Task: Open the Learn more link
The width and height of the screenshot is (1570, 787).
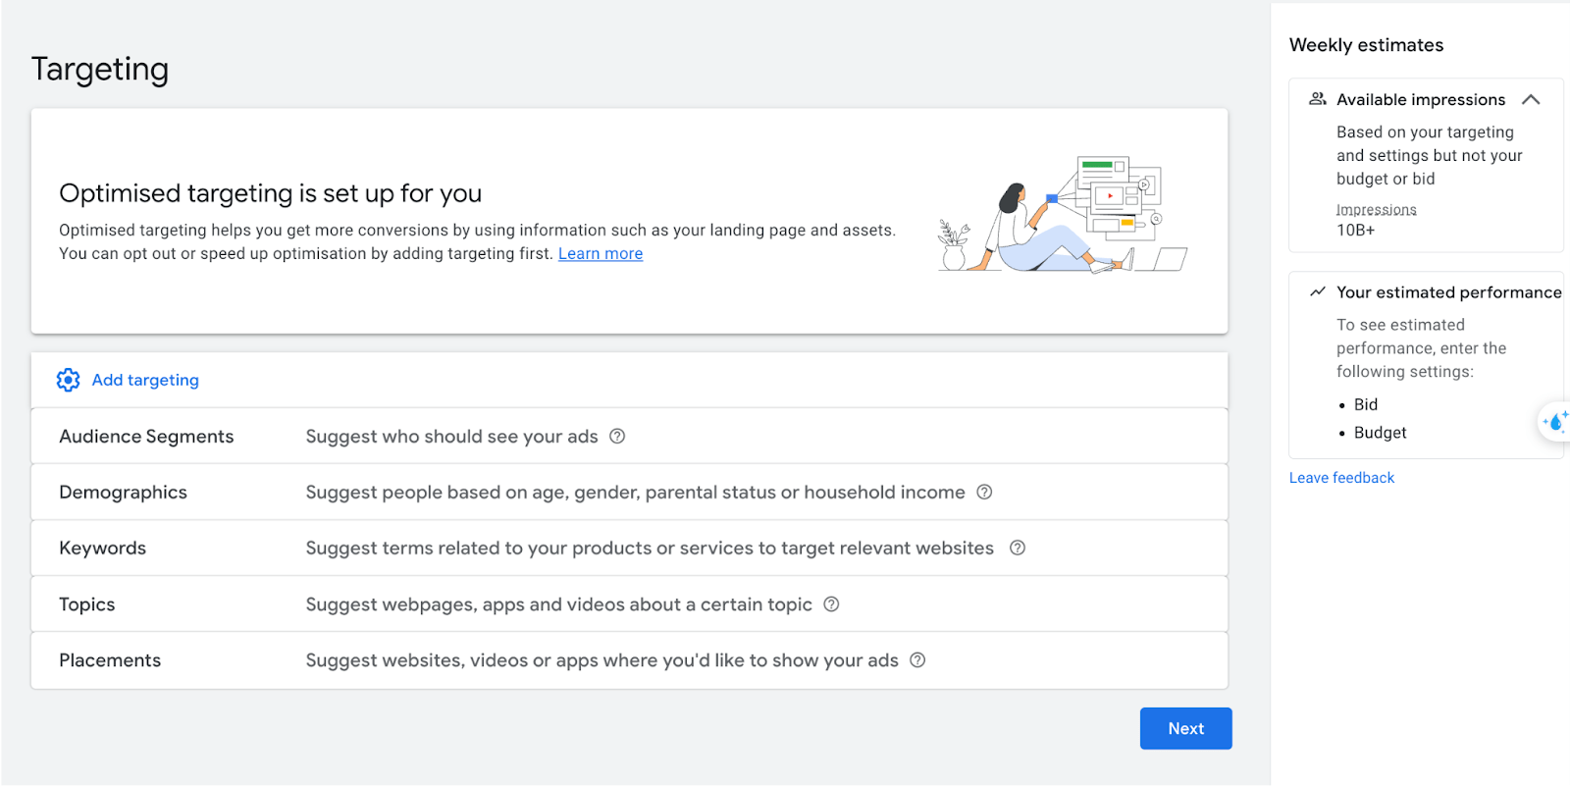Action: tap(601, 253)
